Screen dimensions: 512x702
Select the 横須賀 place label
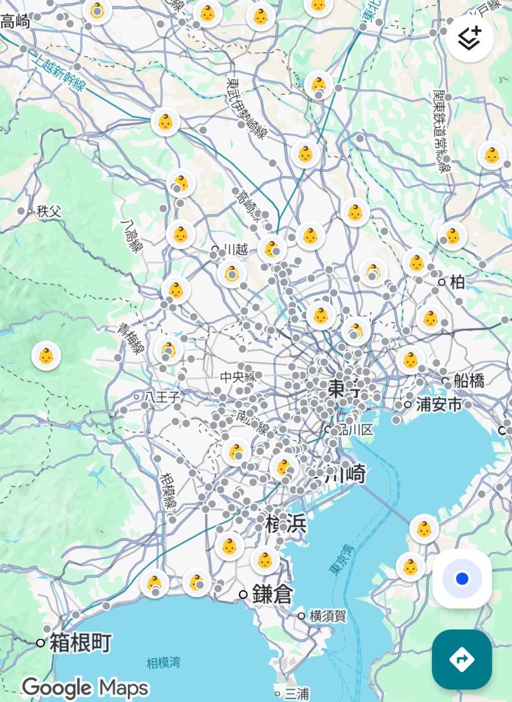pos(328,616)
